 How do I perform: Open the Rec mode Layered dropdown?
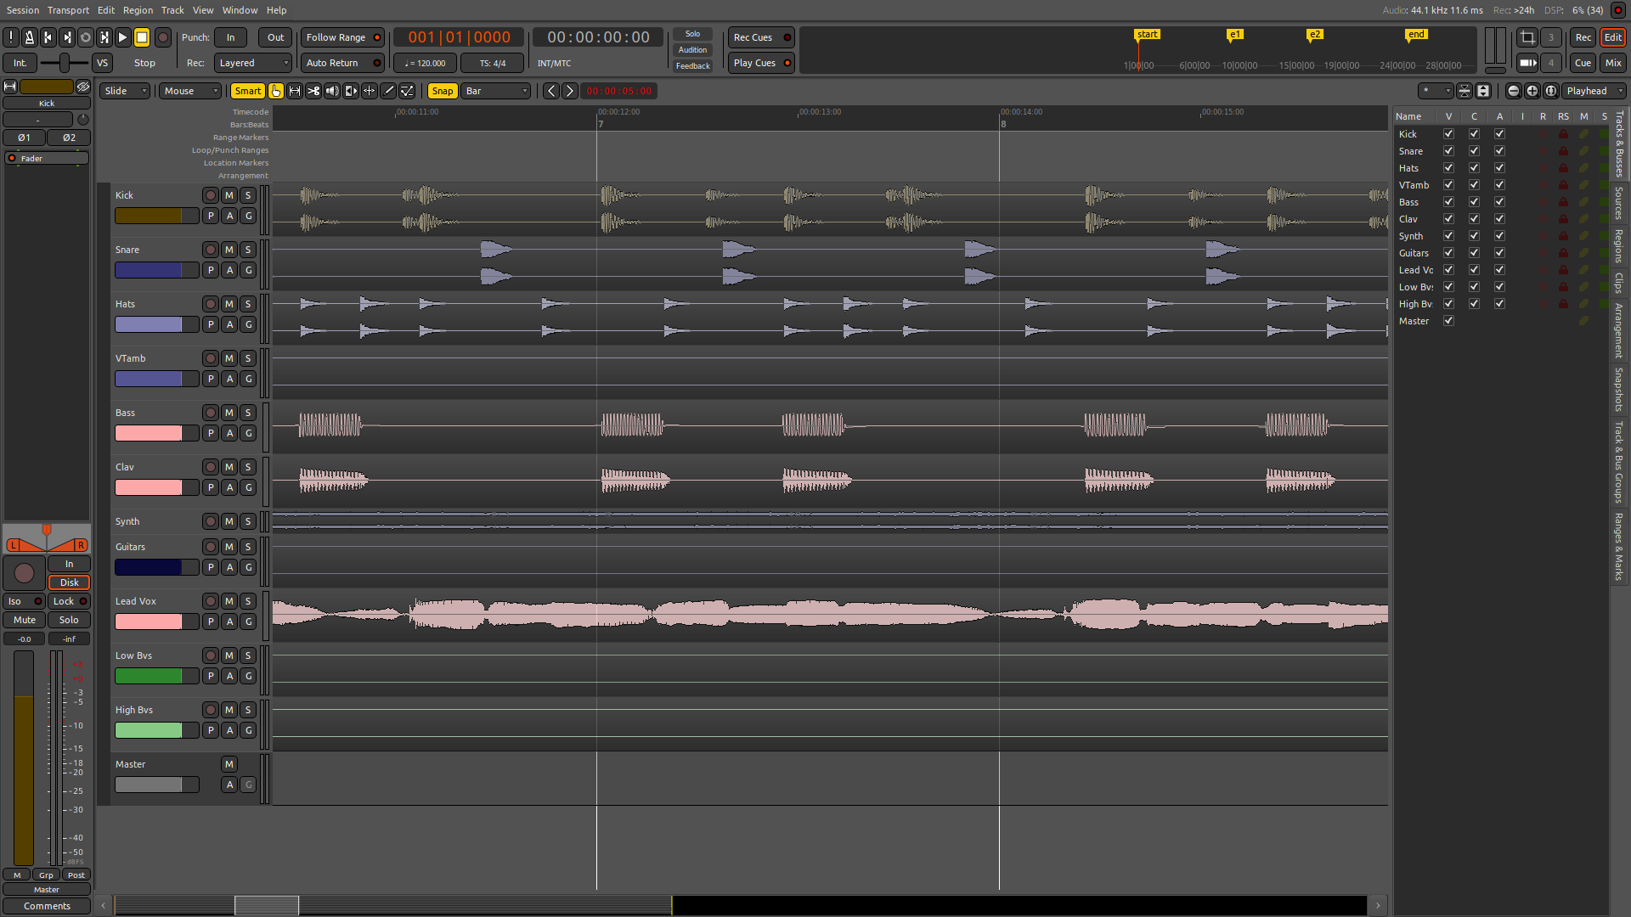253,63
